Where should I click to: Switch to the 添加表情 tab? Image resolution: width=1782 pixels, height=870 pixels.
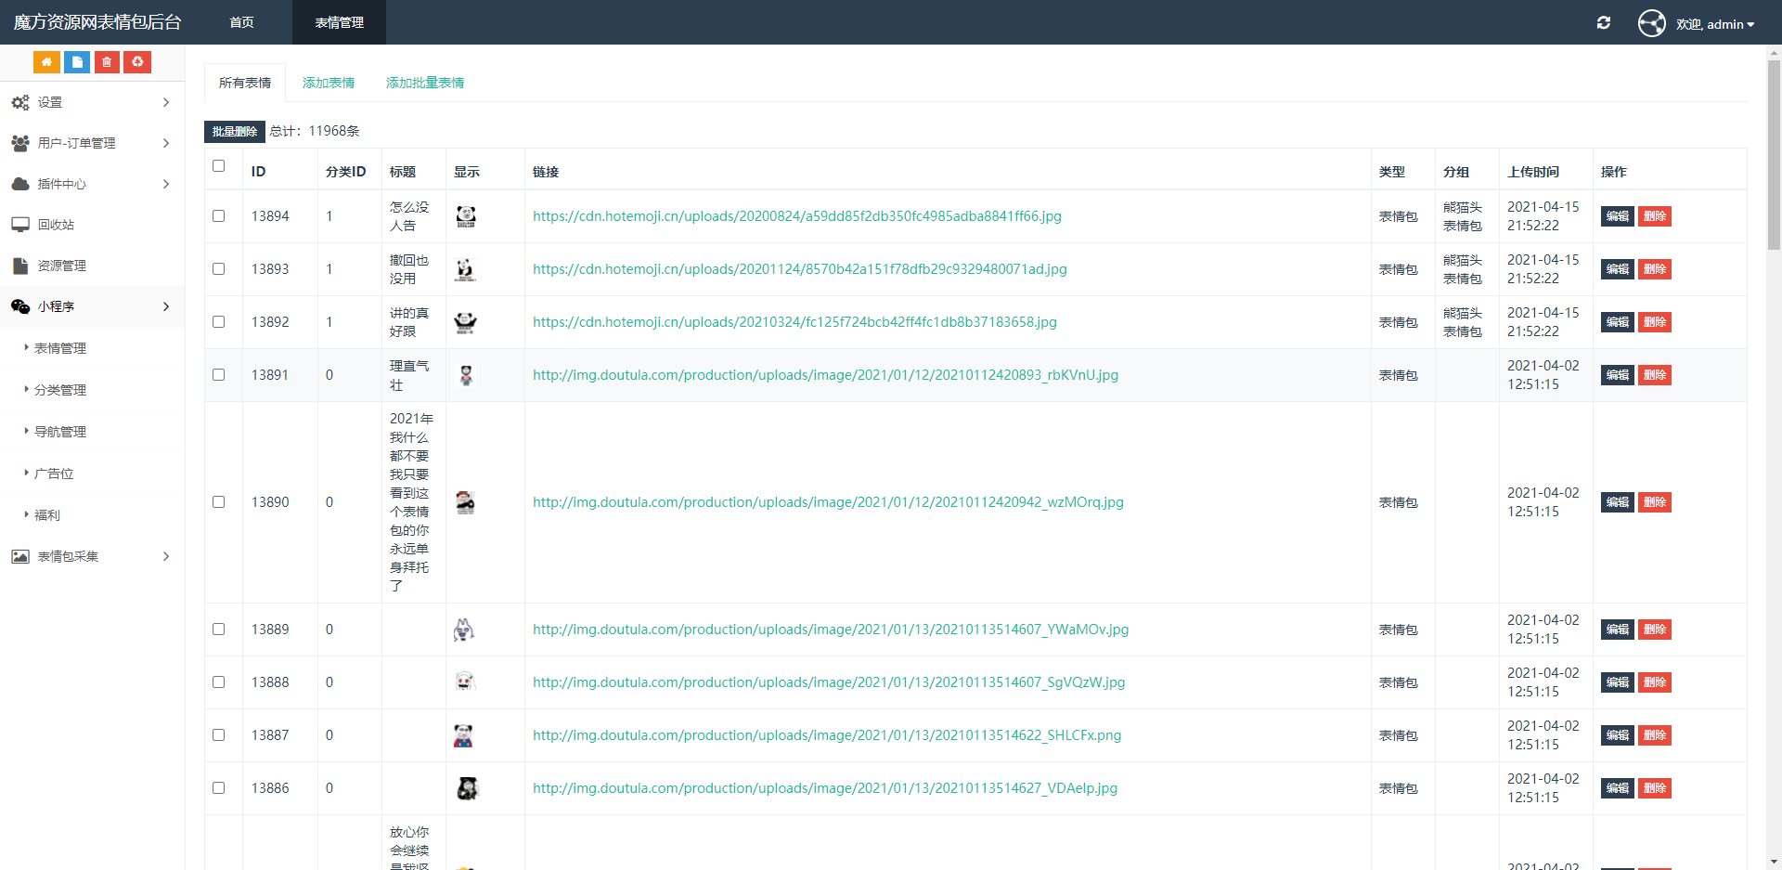pos(329,83)
